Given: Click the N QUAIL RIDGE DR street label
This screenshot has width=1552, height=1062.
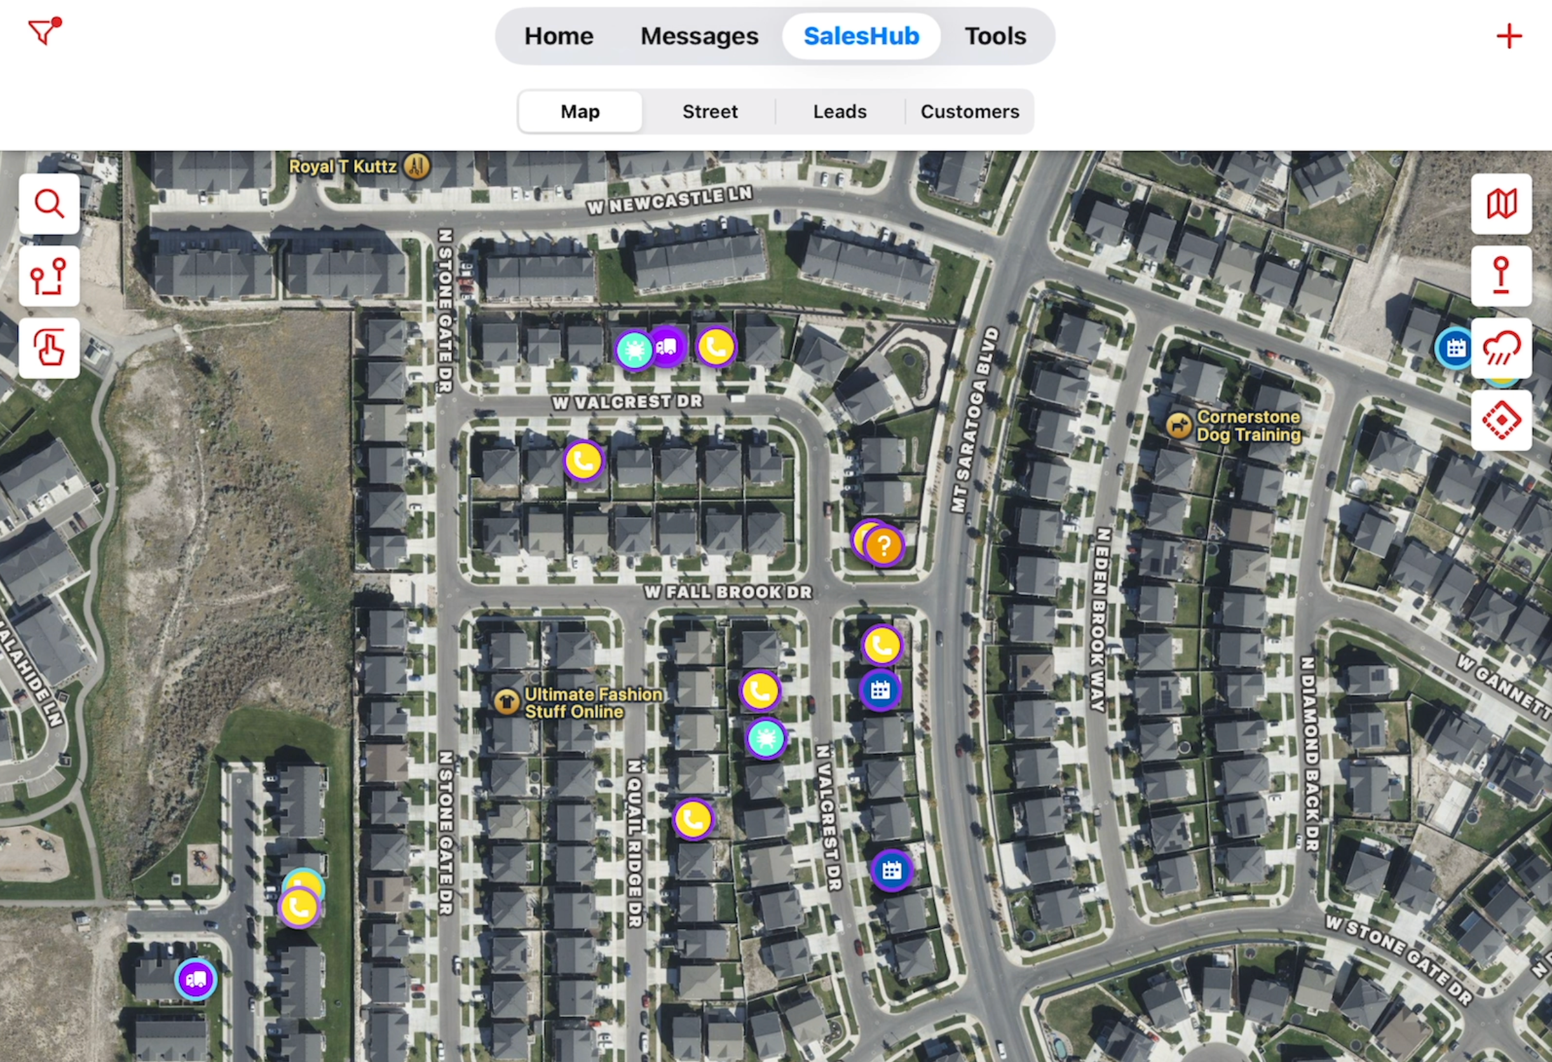Looking at the screenshot, I should [x=634, y=843].
